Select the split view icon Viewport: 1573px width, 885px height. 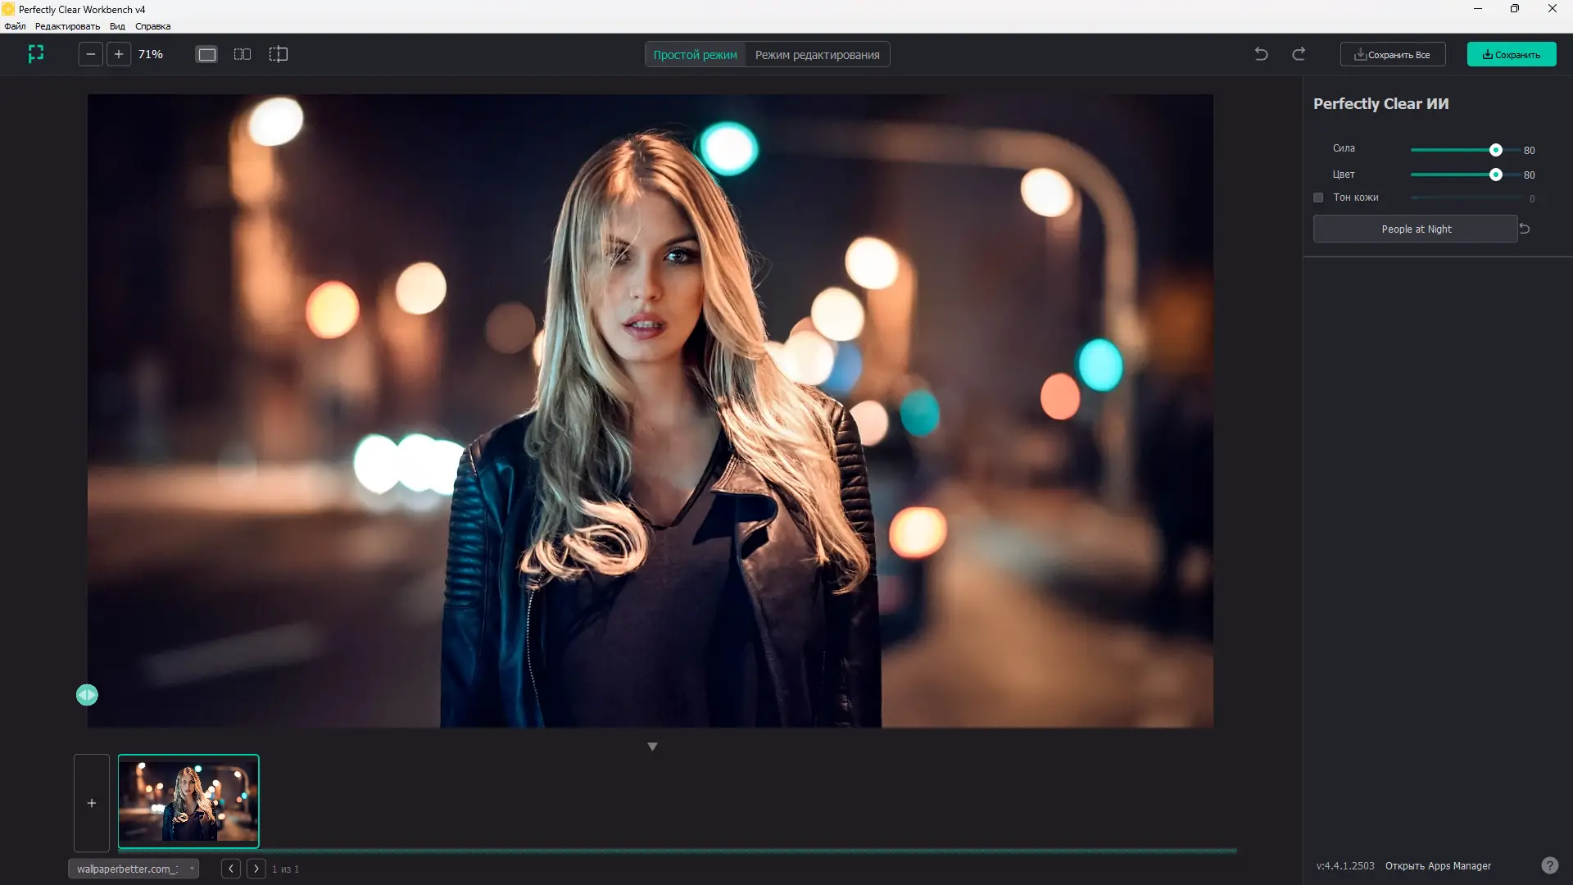click(279, 54)
